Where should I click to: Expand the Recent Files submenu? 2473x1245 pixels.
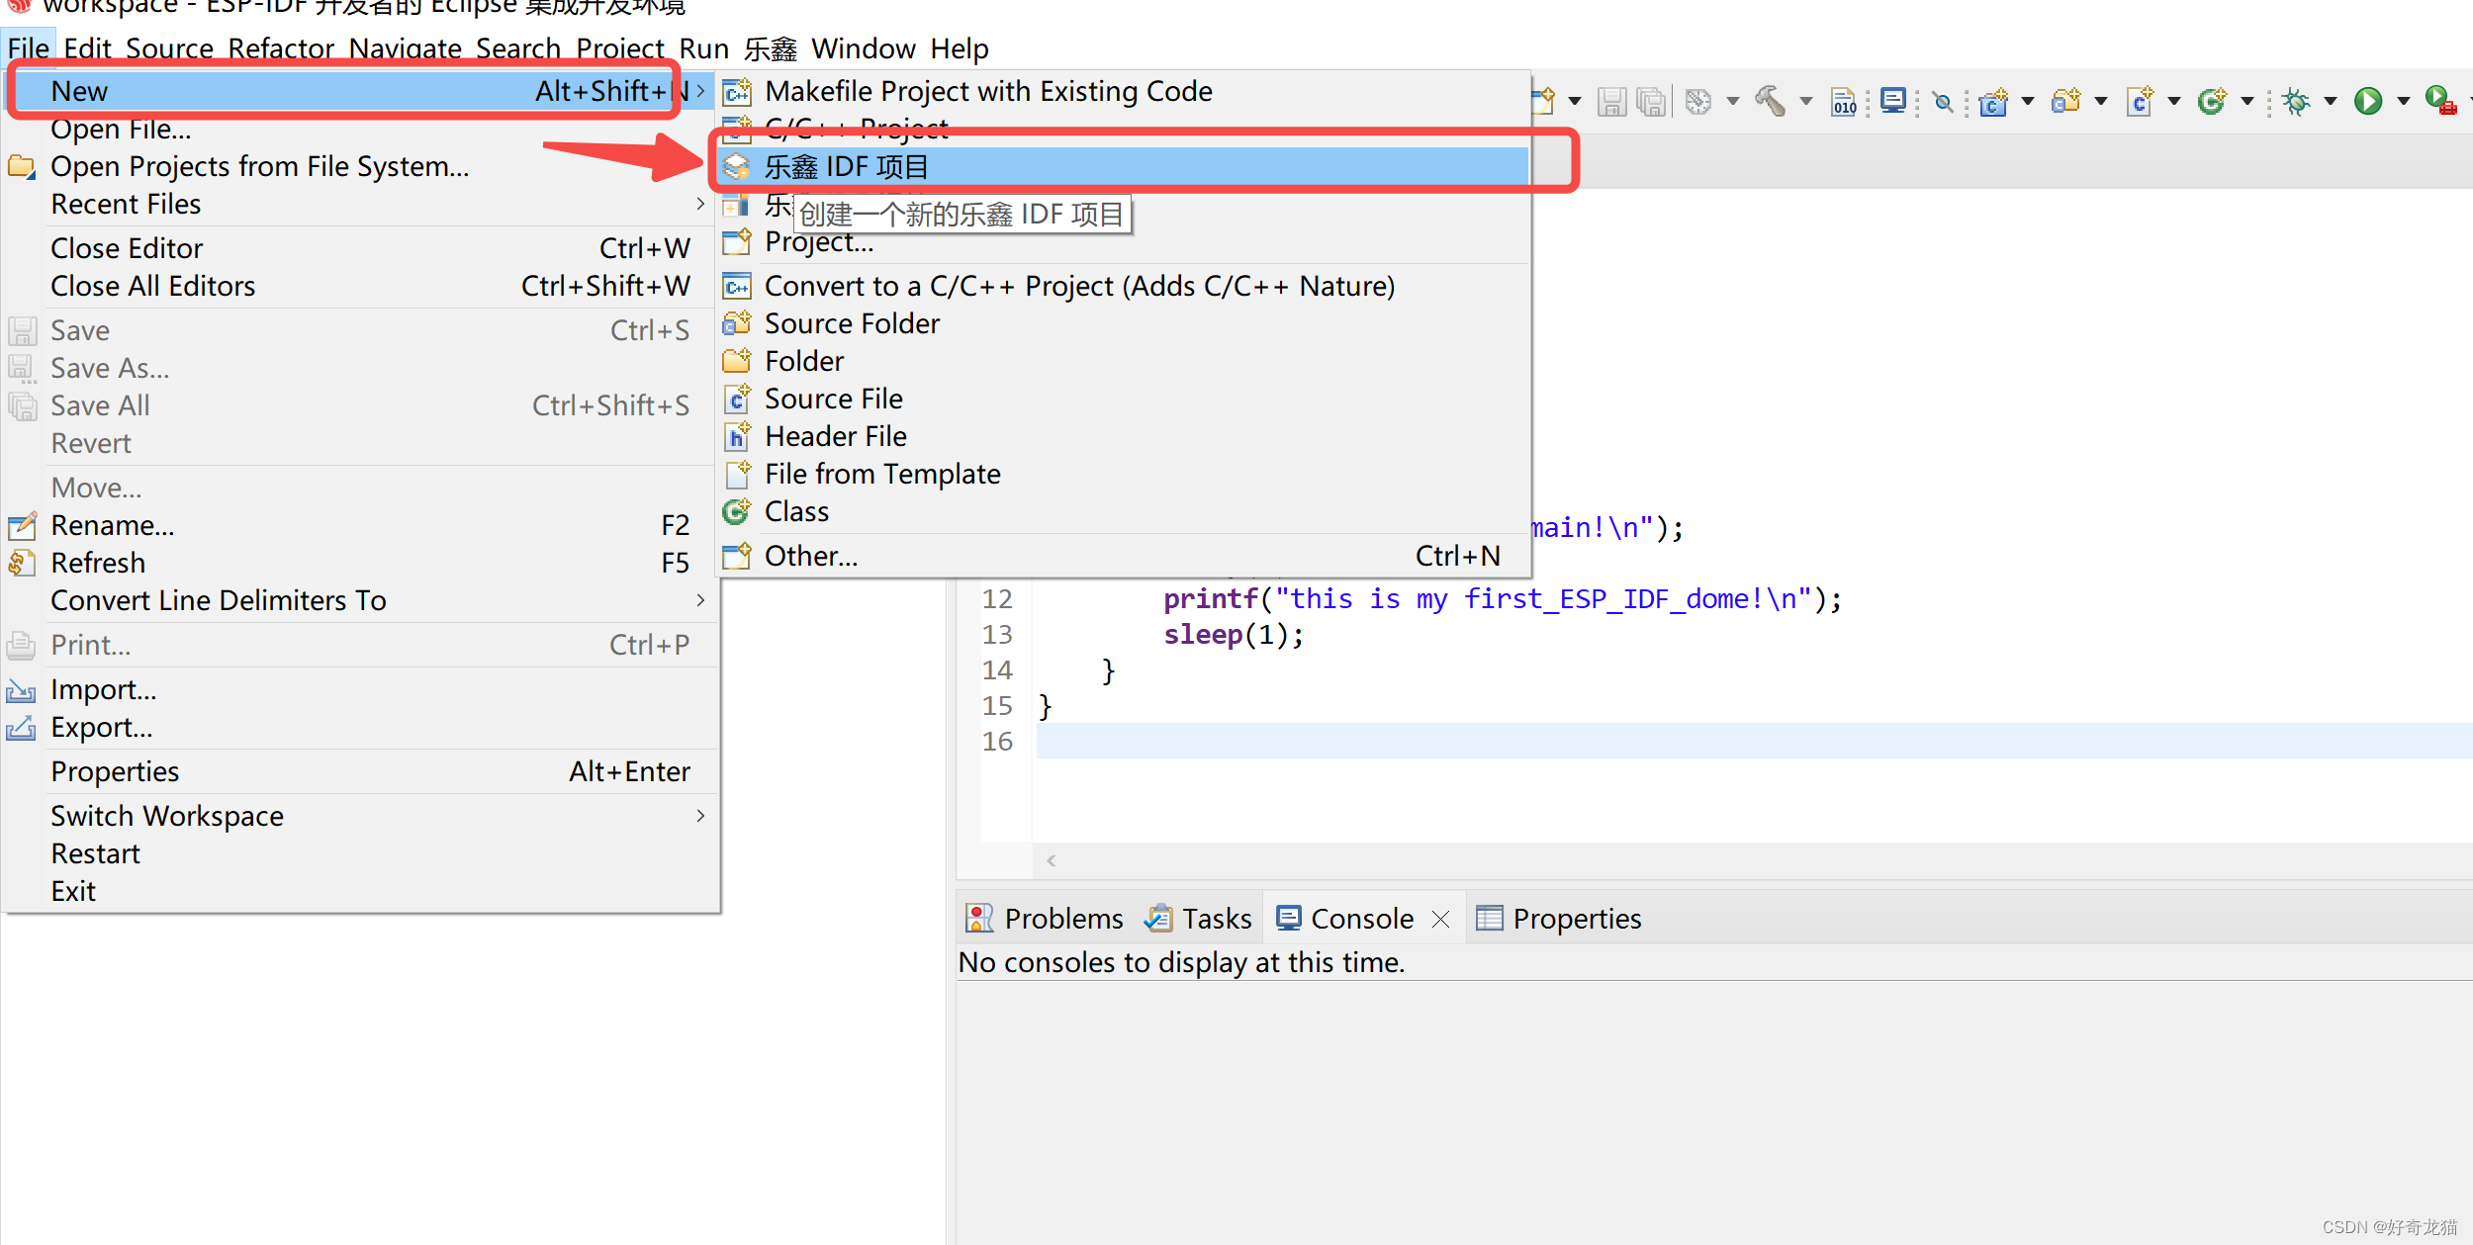pyautogui.click(x=700, y=204)
